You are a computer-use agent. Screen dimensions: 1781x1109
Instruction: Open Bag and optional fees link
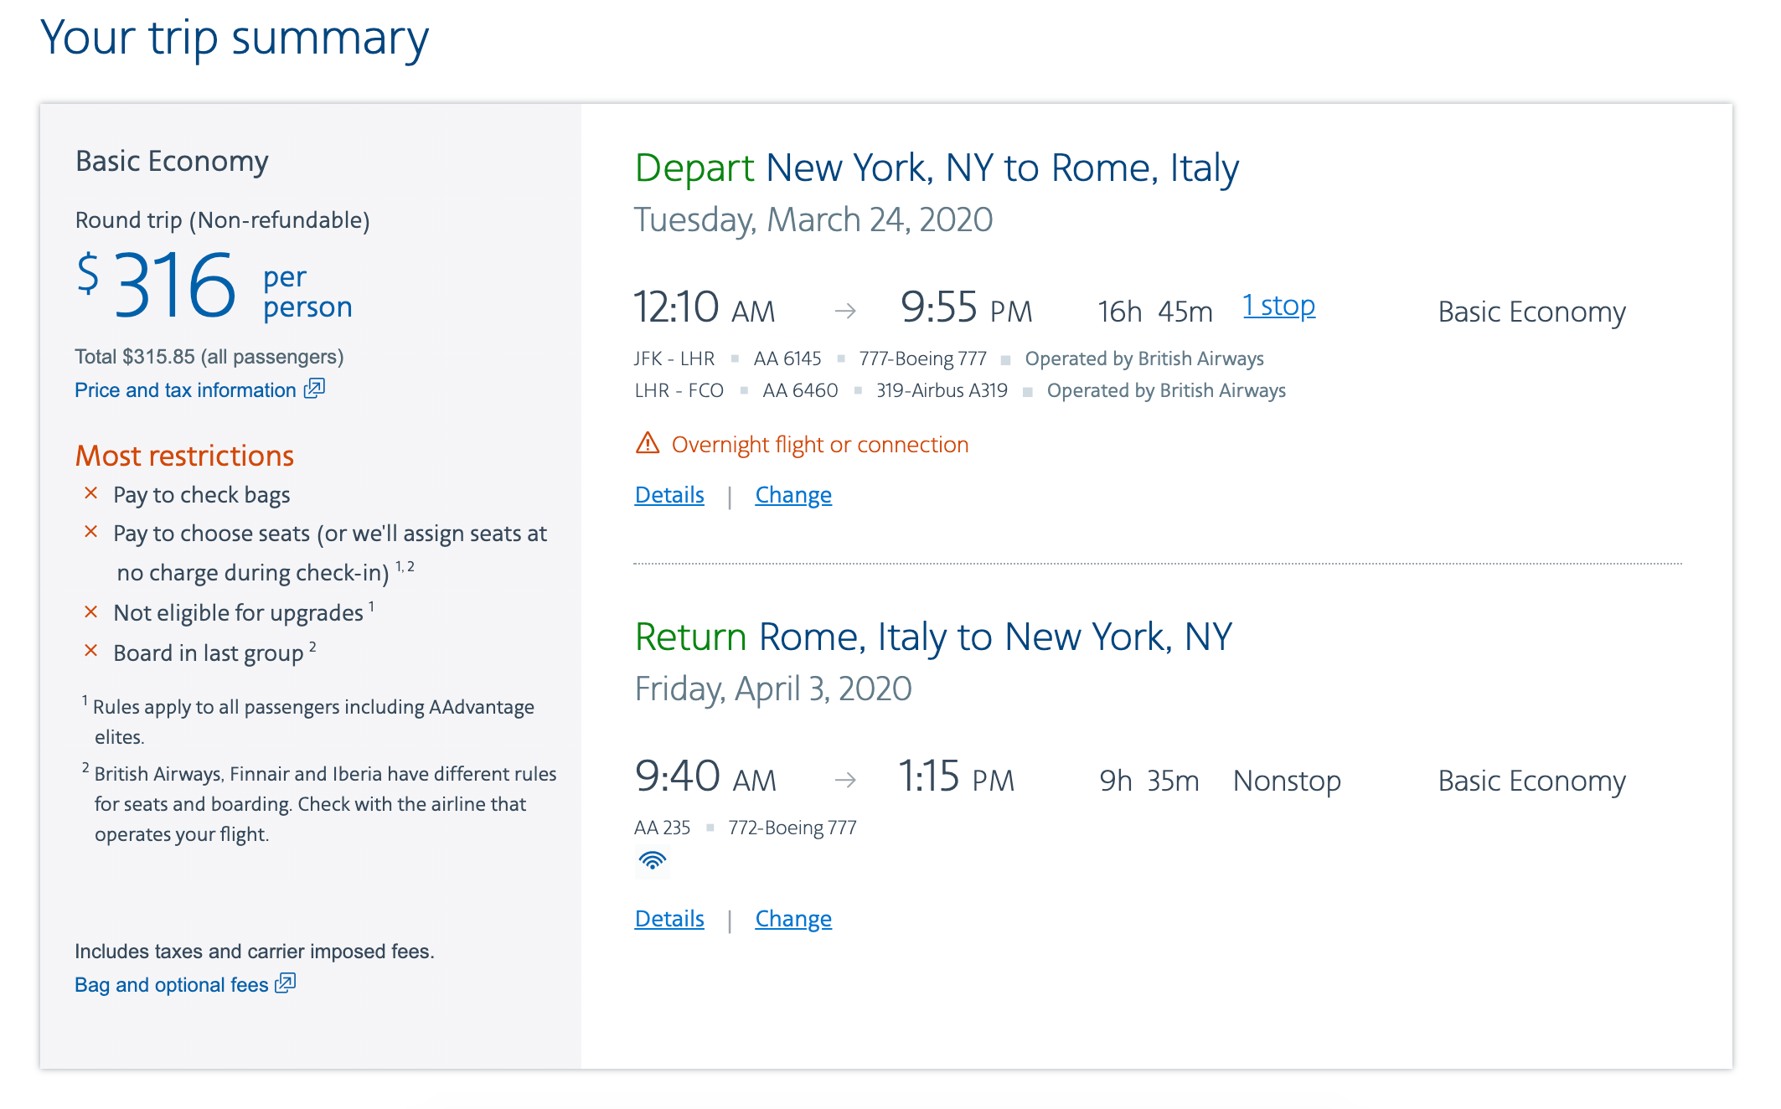click(171, 985)
